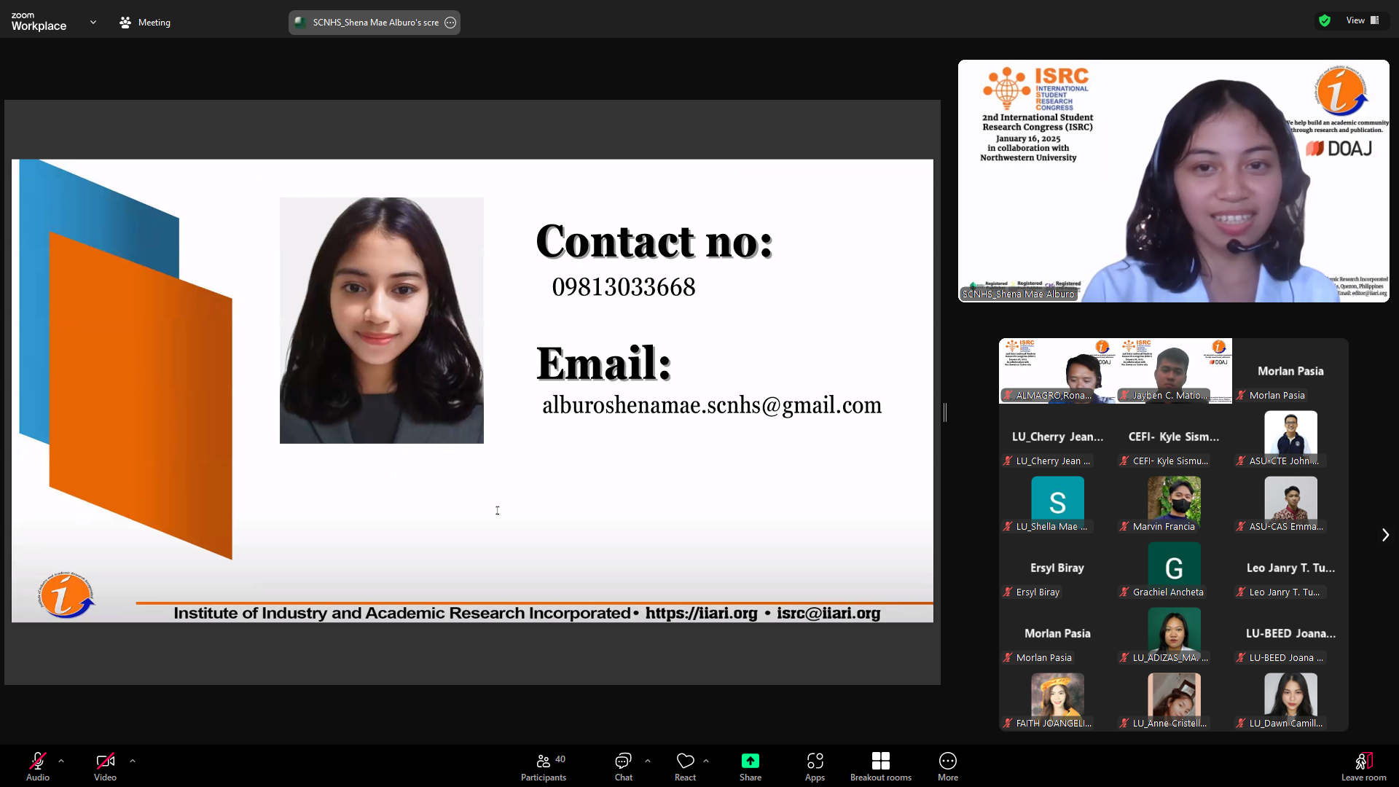Open the Participants panel icon
Screen dimensions: 1399x787
click(x=543, y=761)
